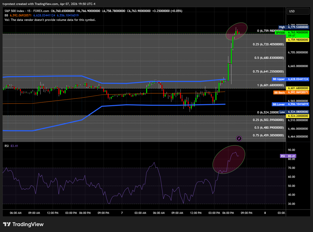Image resolution: width=313 pixels, height=232 pixels.
Task: Select the RSI 83.41 indicator legend
Action: click(x=11, y=146)
